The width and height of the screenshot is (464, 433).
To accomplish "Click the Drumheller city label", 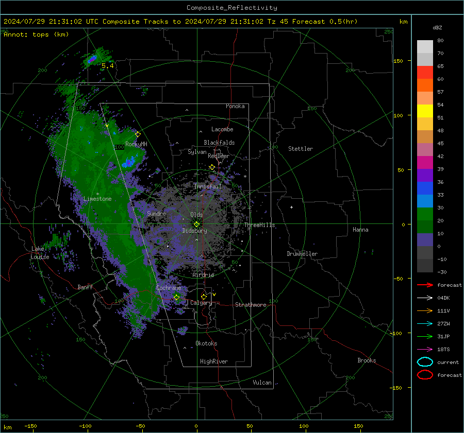I will 302,254.
